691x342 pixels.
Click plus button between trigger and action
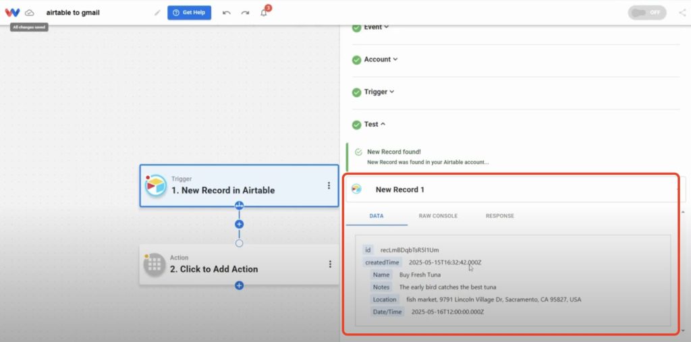pyautogui.click(x=240, y=225)
